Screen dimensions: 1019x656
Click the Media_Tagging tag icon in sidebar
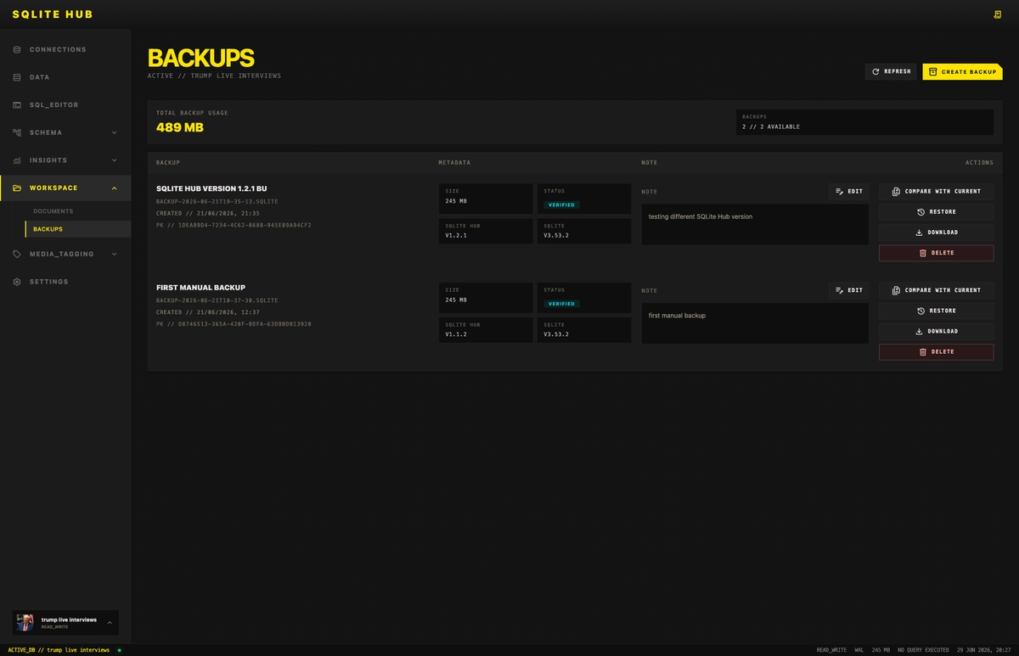pyautogui.click(x=17, y=254)
